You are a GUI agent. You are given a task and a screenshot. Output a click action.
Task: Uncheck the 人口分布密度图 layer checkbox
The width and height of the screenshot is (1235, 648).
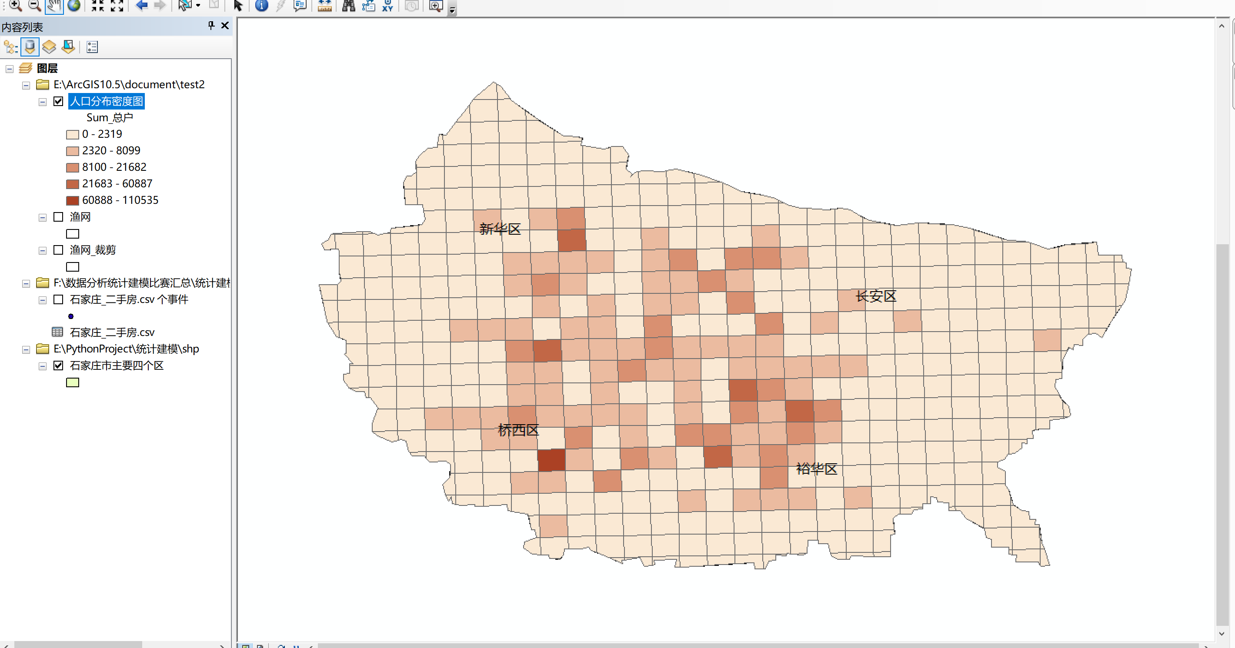pos(59,101)
